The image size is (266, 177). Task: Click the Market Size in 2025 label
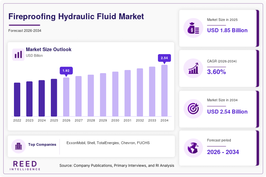coord(222,20)
